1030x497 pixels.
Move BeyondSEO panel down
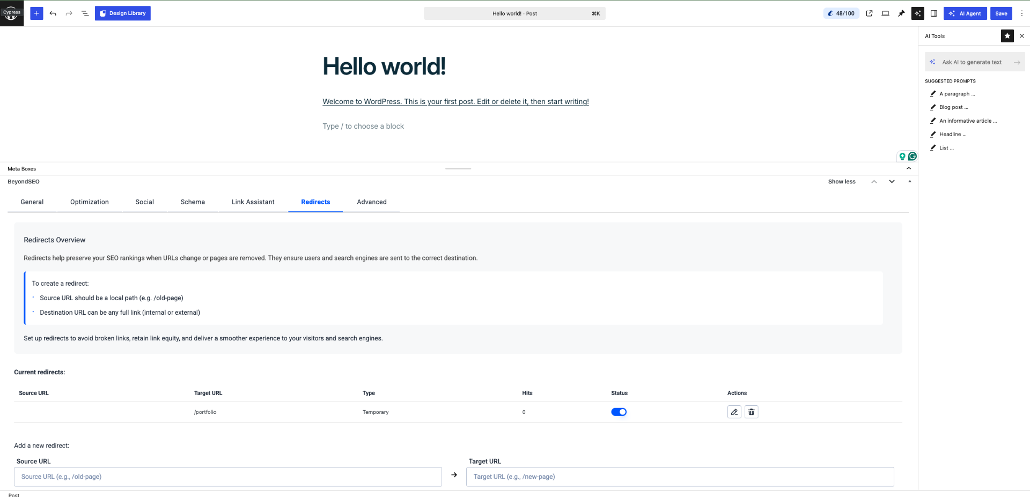point(892,182)
